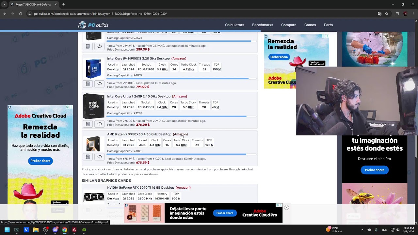
Task: Bookmark this page with the star icon
Action: pos(387,14)
